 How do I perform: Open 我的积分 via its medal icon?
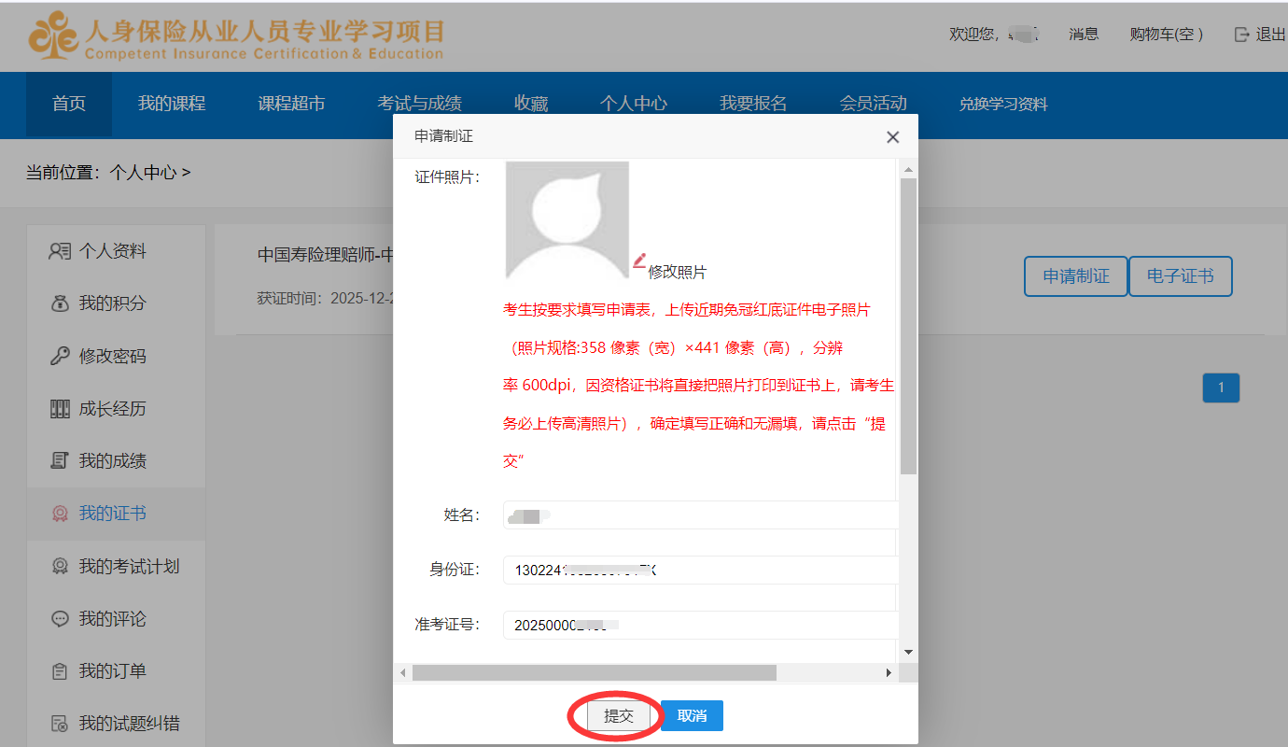60,303
